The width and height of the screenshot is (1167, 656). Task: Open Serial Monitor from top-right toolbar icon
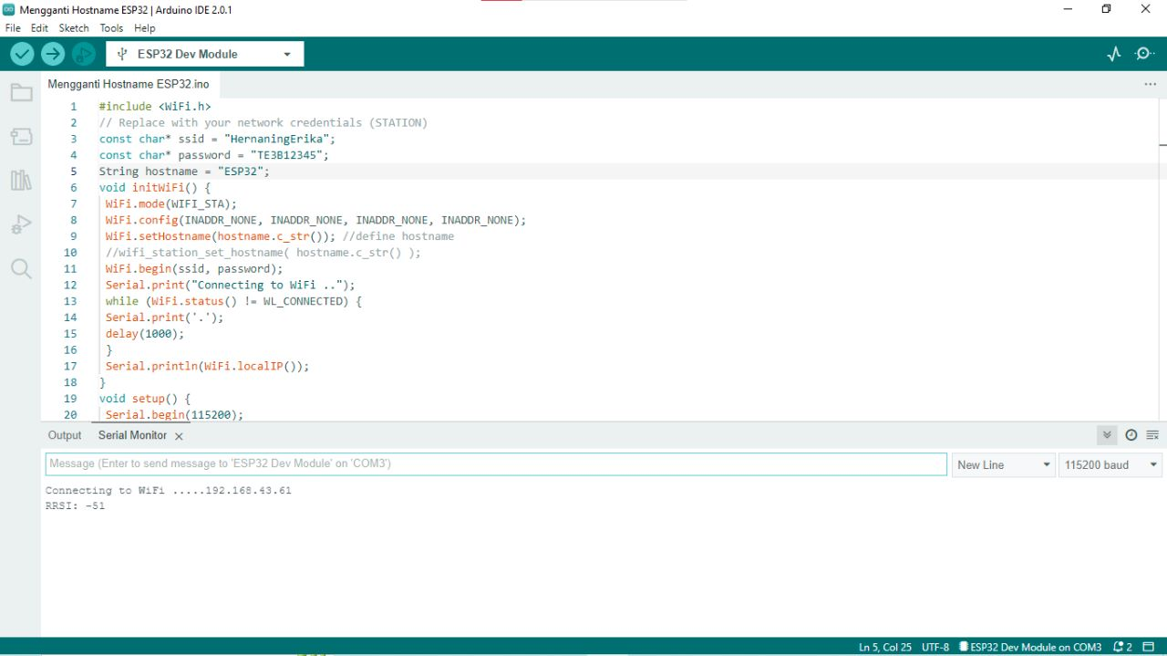[1145, 54]
